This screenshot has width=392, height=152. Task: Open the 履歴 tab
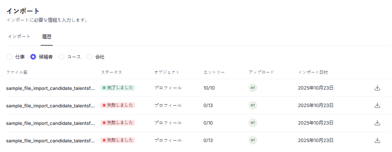tap(47, 36)
